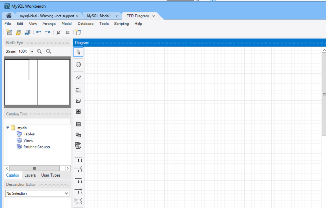
Task: Close the MySQL Model tab
Action: pyautogui.click(x=117, y=16)
